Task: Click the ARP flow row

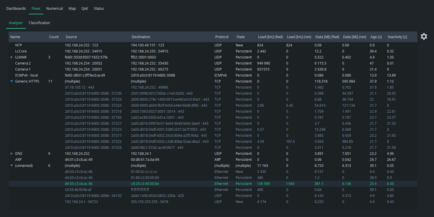Action: [x=19, y=160]
